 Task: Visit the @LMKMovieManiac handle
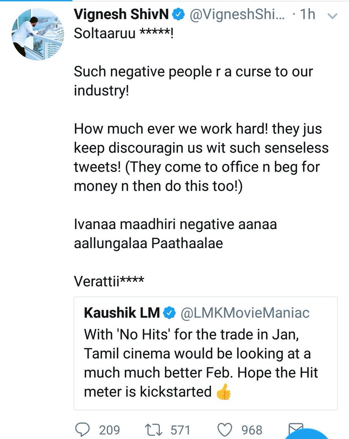coord(243,313)
